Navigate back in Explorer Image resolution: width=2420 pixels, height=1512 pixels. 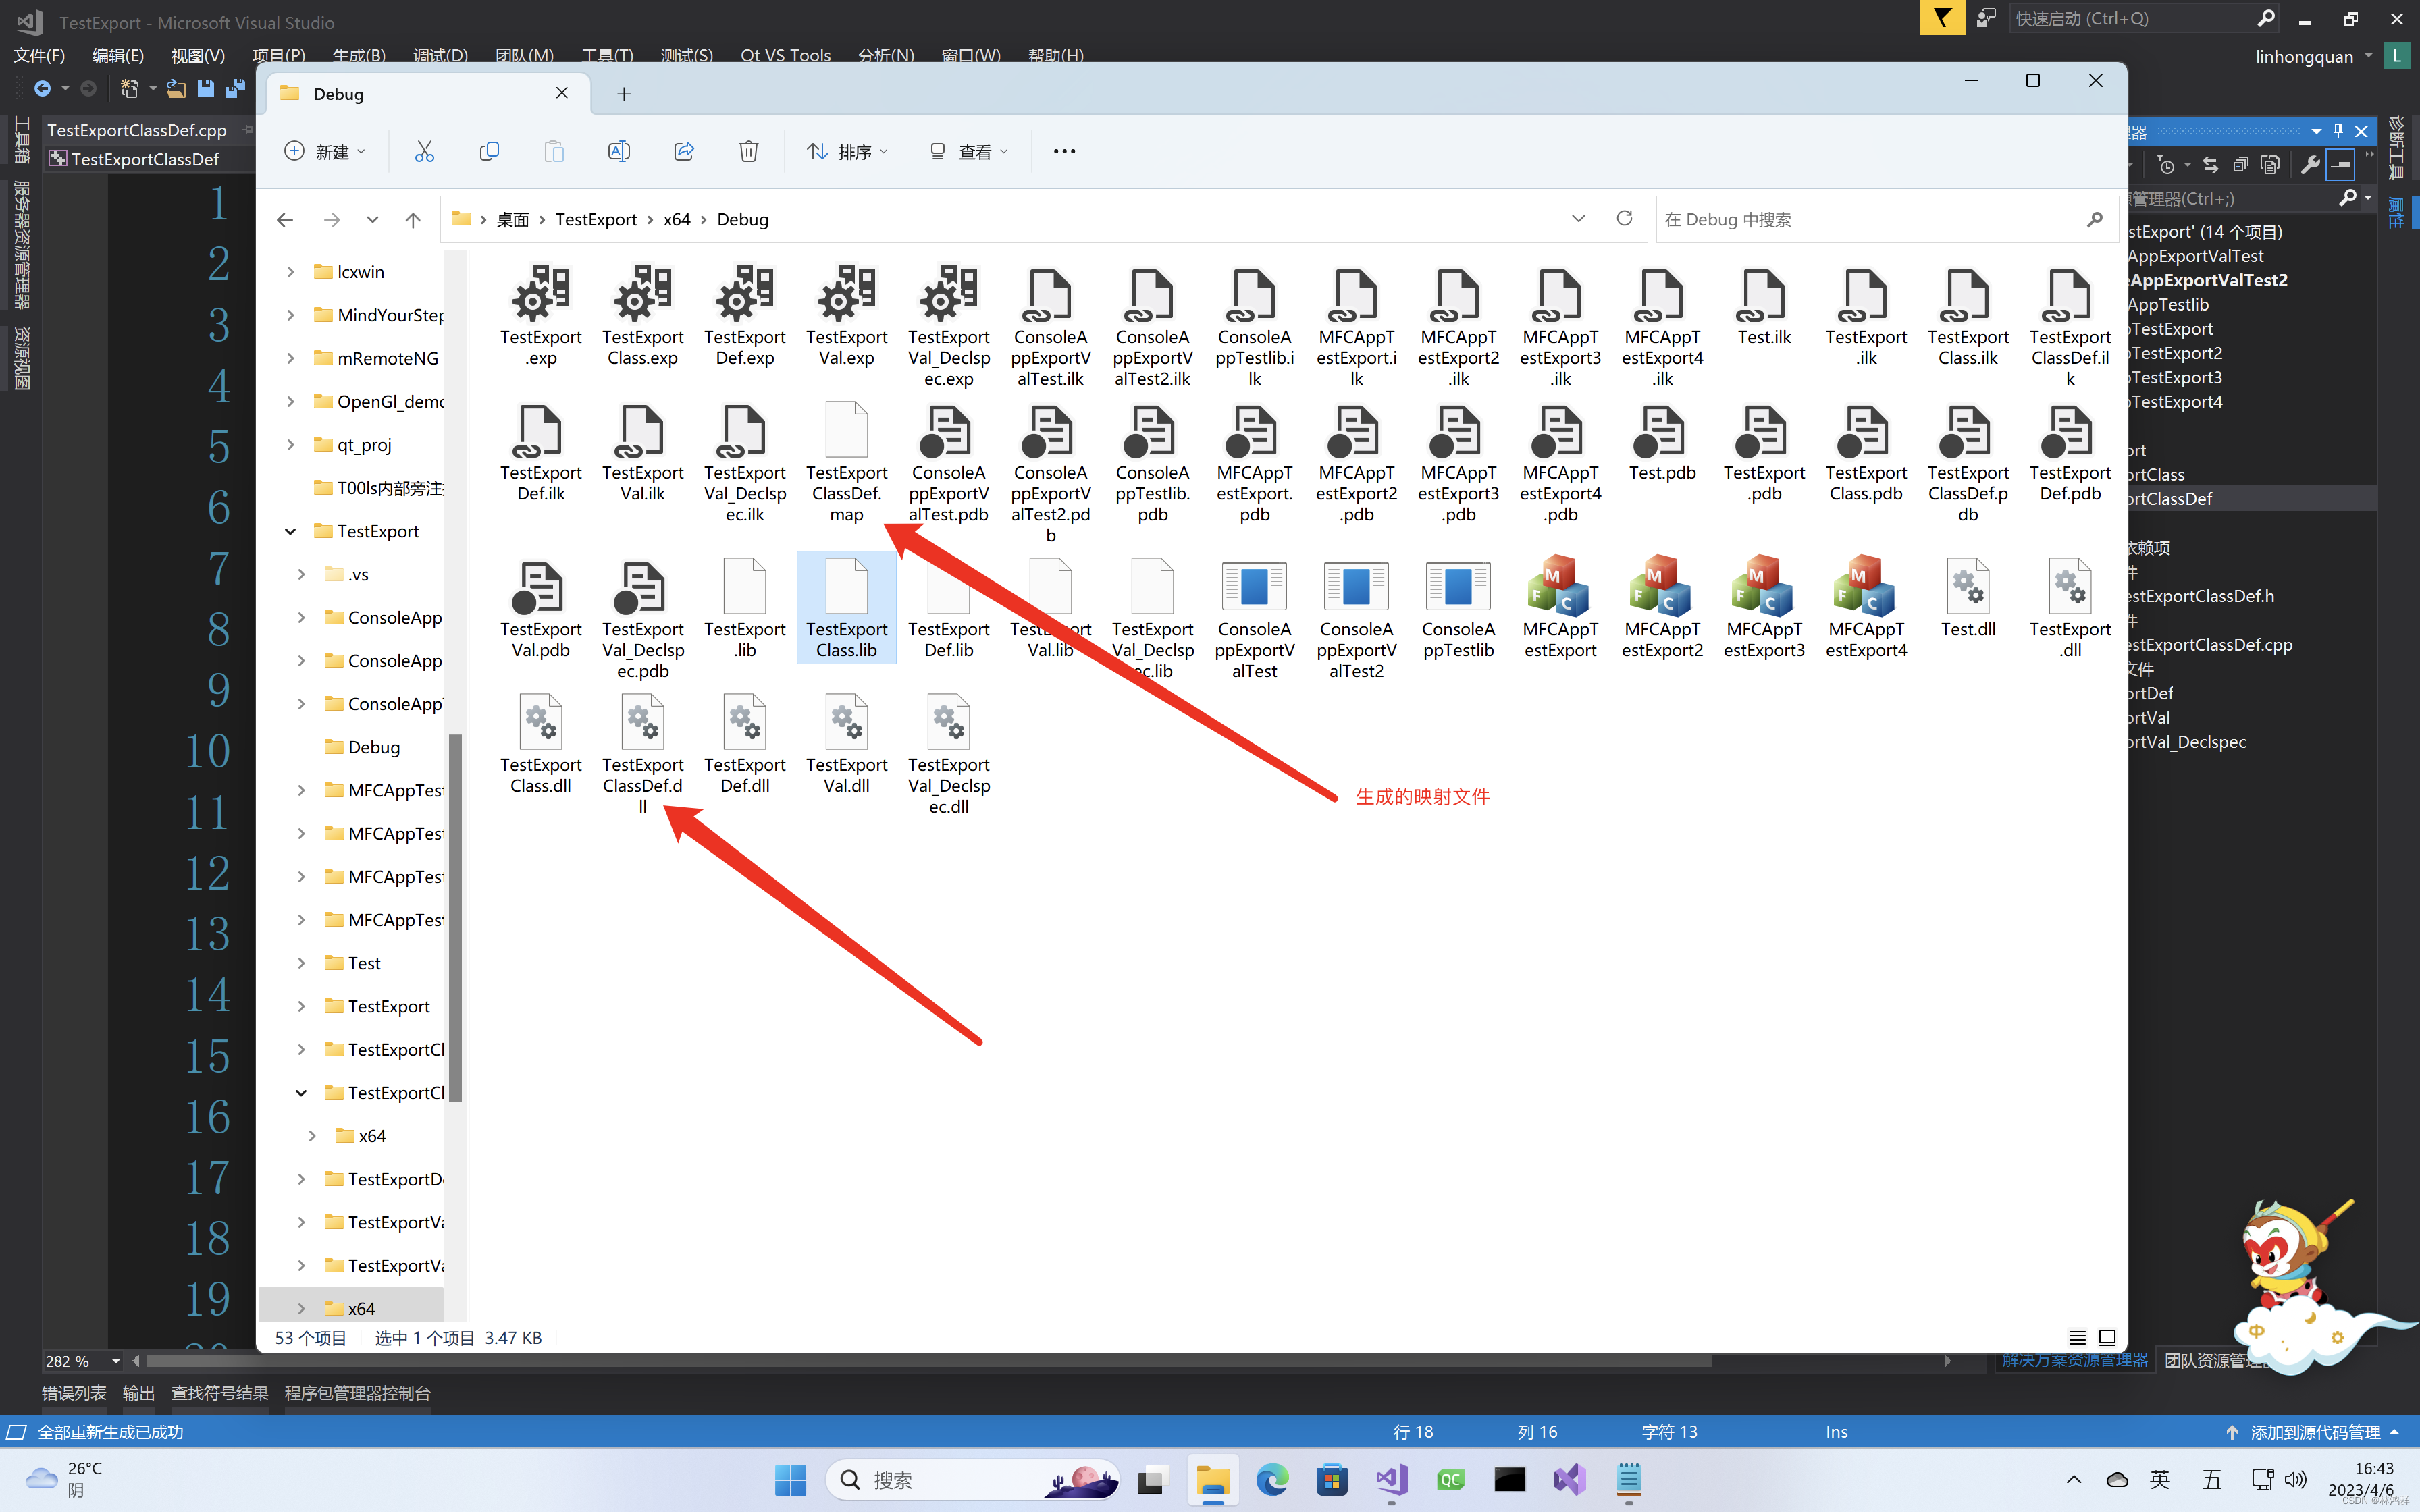(285, 219)
